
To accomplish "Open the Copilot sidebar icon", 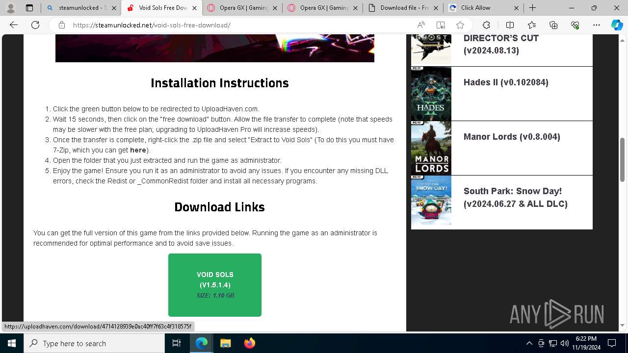I will pyautogui.click(x=617, y=25).
